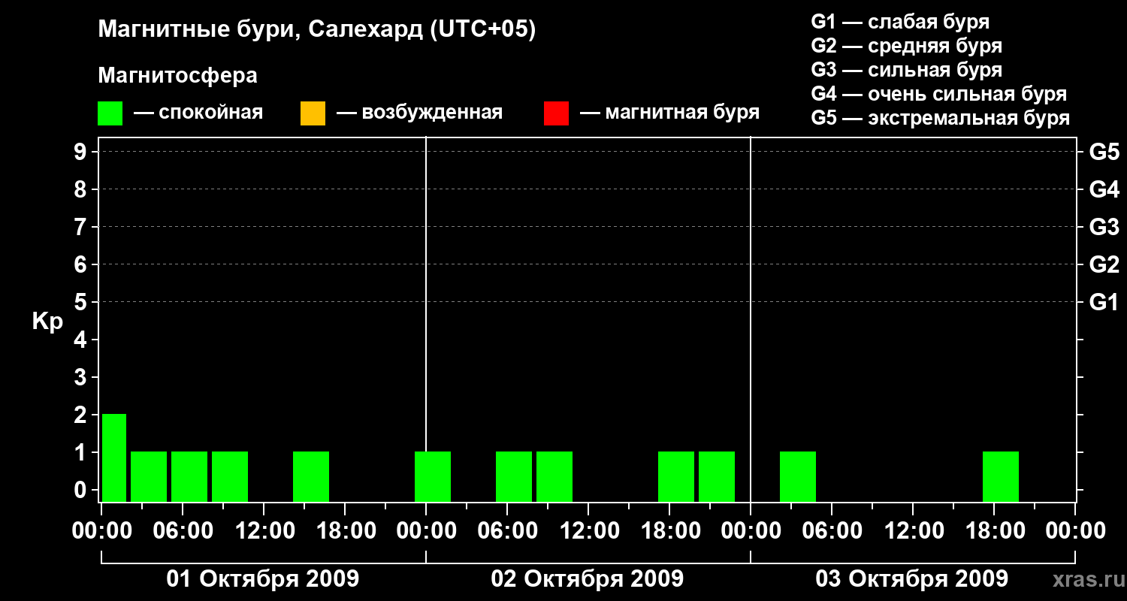This screenshot has width=1127, height=601.
Task: Click the 'G1' label on the right axis
Action: tap(1104, 302)
